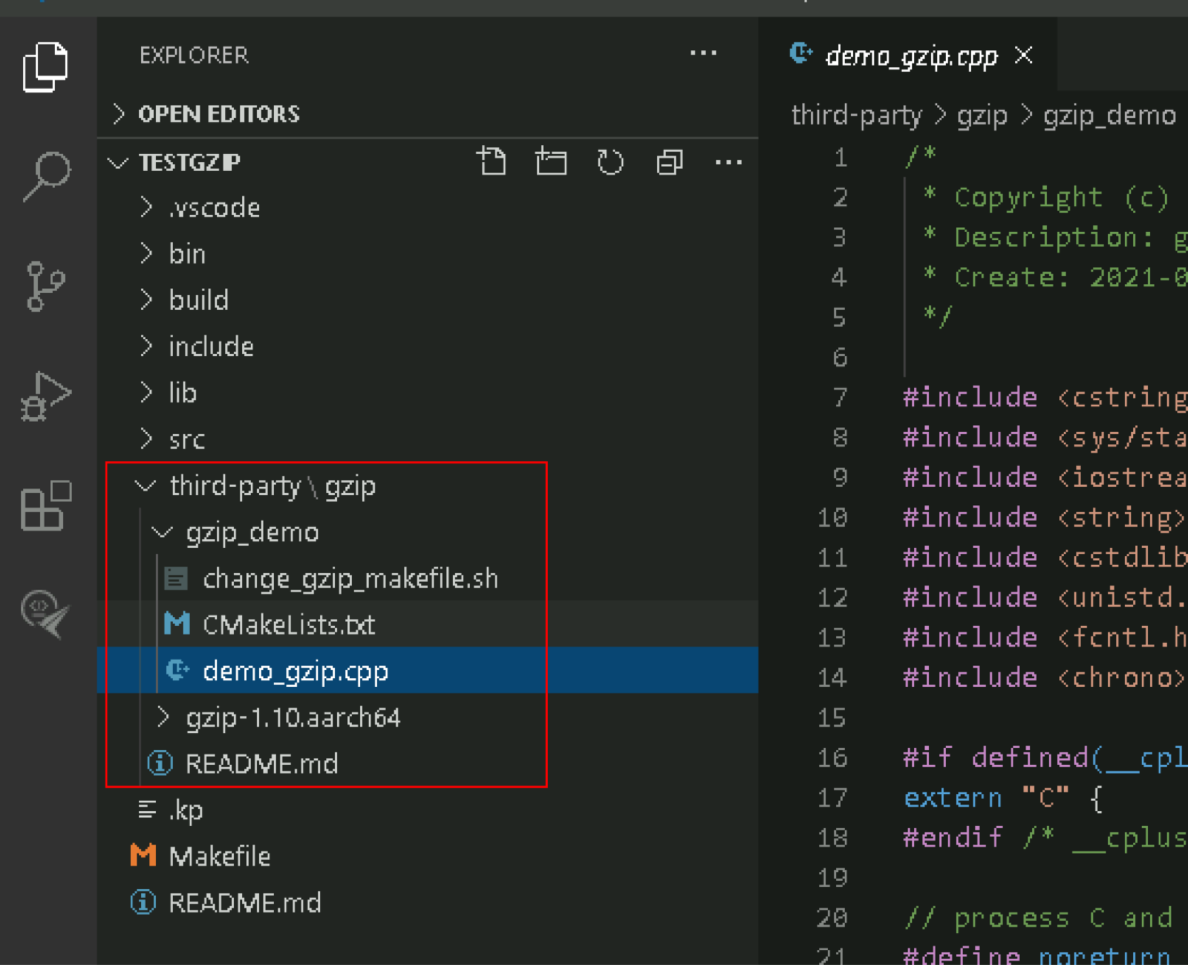Switch to the demo_gzip.cpp editor tab
The height and width of the screenshot is (965, 1188).
[907, 55]
